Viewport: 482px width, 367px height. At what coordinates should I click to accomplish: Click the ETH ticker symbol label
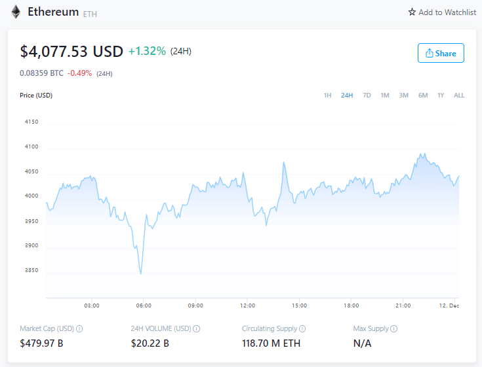click(x=90, y=14)
